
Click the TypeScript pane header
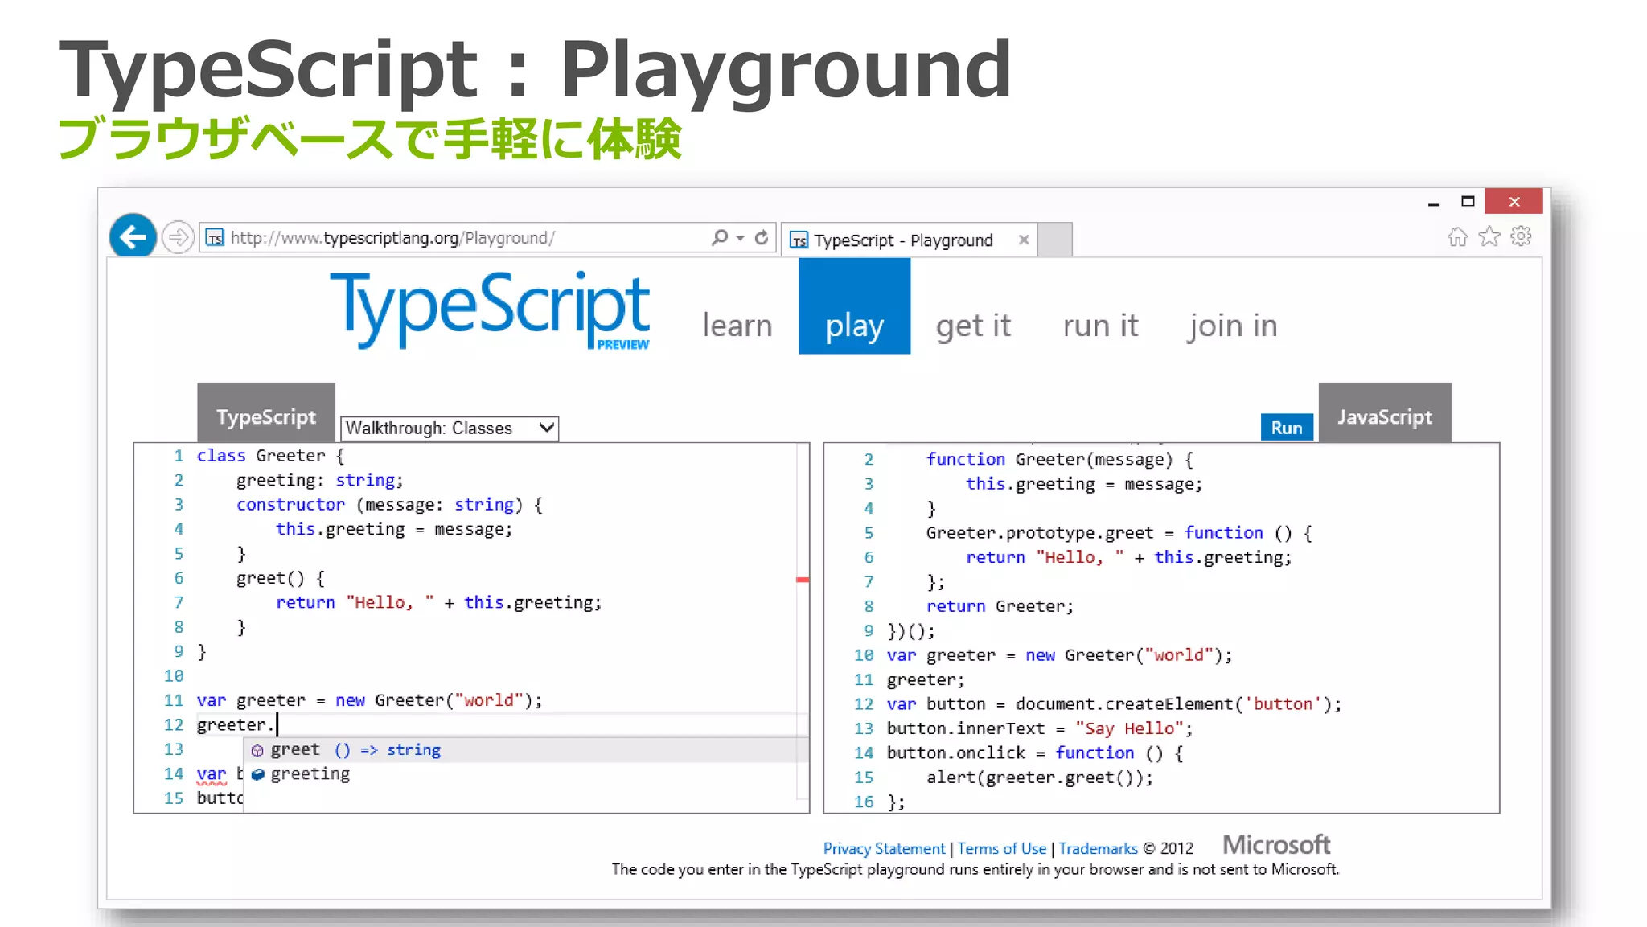[266, 412]
